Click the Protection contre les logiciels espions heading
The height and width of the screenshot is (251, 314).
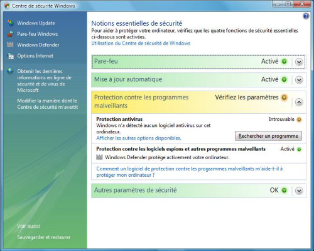pos(181,149)
